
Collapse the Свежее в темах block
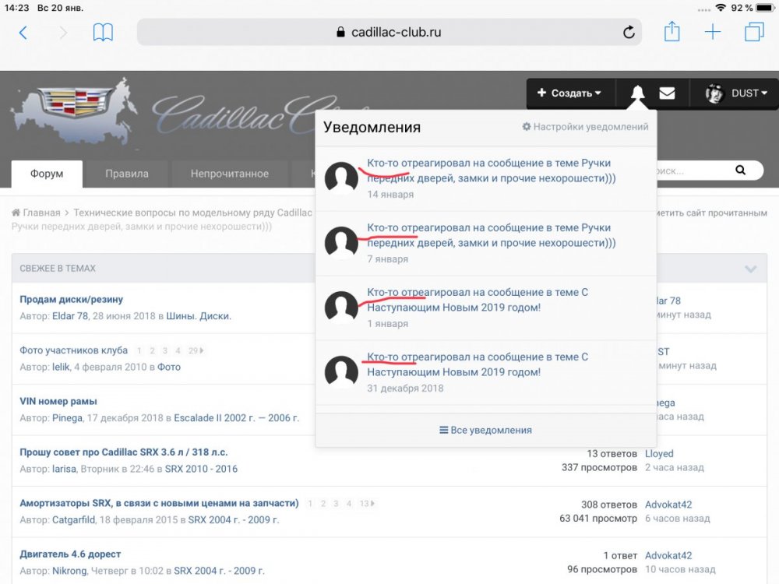point(750,269)
